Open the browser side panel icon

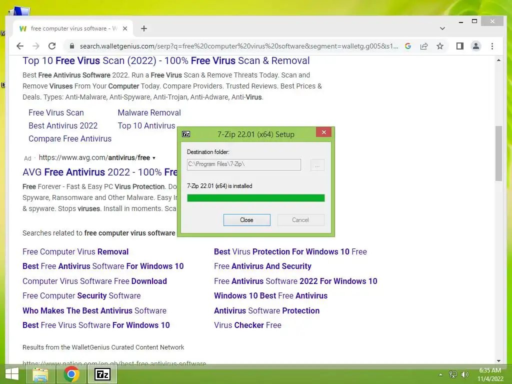(460, 46)
